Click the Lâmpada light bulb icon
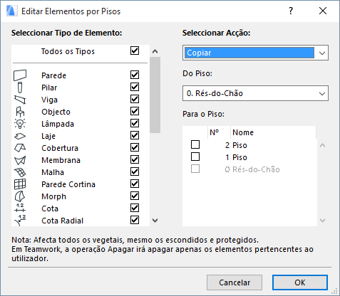The image size is (340, 296). pyautogui.click(x=20, y=124)
